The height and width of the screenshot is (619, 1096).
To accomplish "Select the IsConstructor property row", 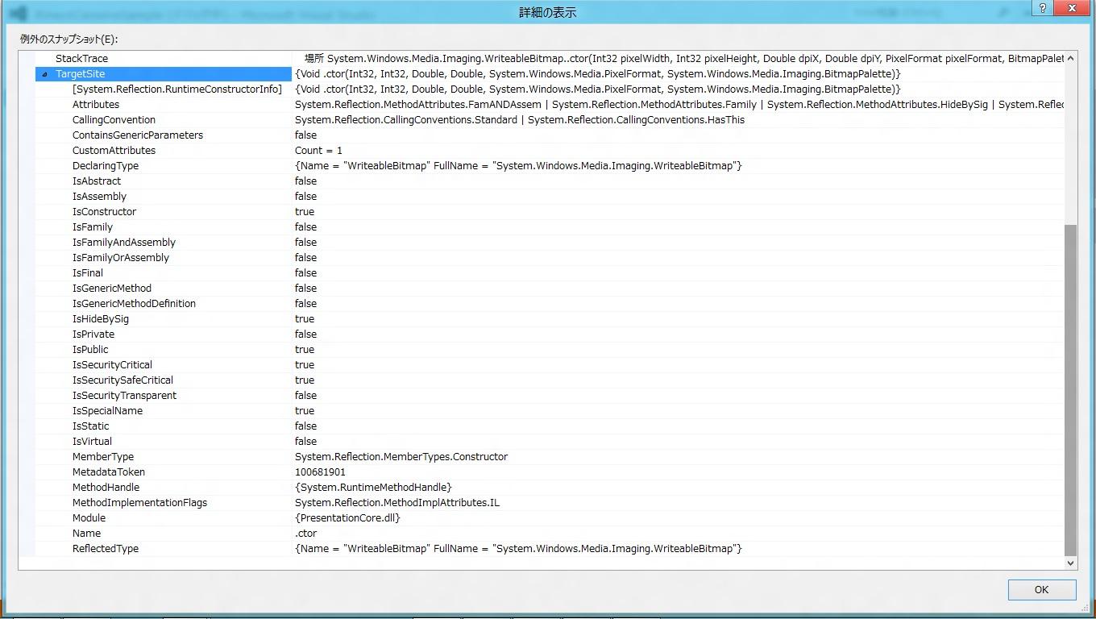I will 550,212.
